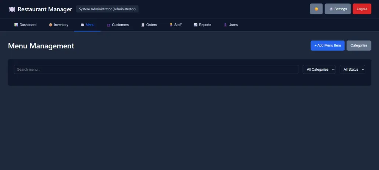Open the Inventory tab
The height and width of the screenshot is (170, 379).
coord(58,25)
